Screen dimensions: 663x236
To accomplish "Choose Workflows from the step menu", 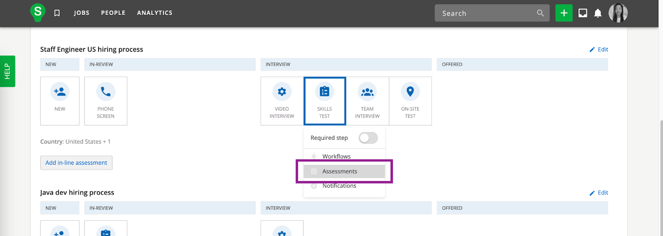I will (x=336, y=157).
